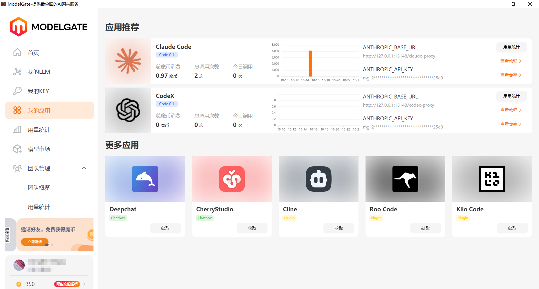Image resolution: width=539 pixels, height=289 pixels.
Task: Click the Code CLI tag under Claude Code
Action: 167,55
